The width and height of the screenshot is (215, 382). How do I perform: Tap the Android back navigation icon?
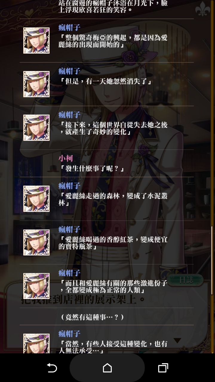(x=52, y=368)
